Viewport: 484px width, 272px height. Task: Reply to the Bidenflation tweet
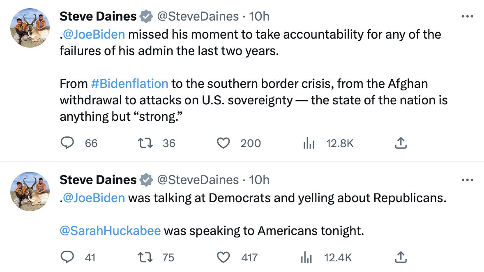(67, 143)
